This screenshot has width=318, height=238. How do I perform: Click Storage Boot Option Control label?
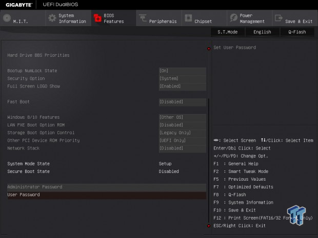tap(41, 133)
